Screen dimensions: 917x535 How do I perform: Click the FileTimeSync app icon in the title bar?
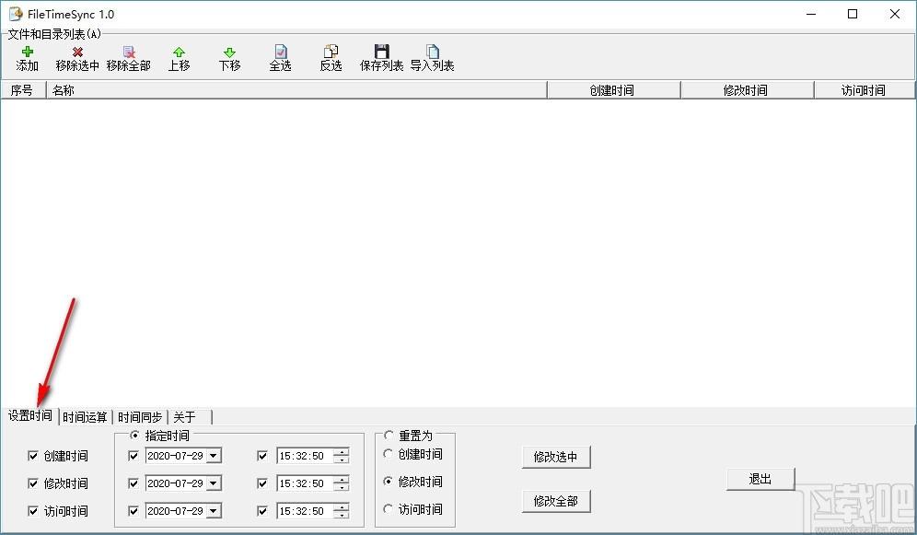click(16, 14)
